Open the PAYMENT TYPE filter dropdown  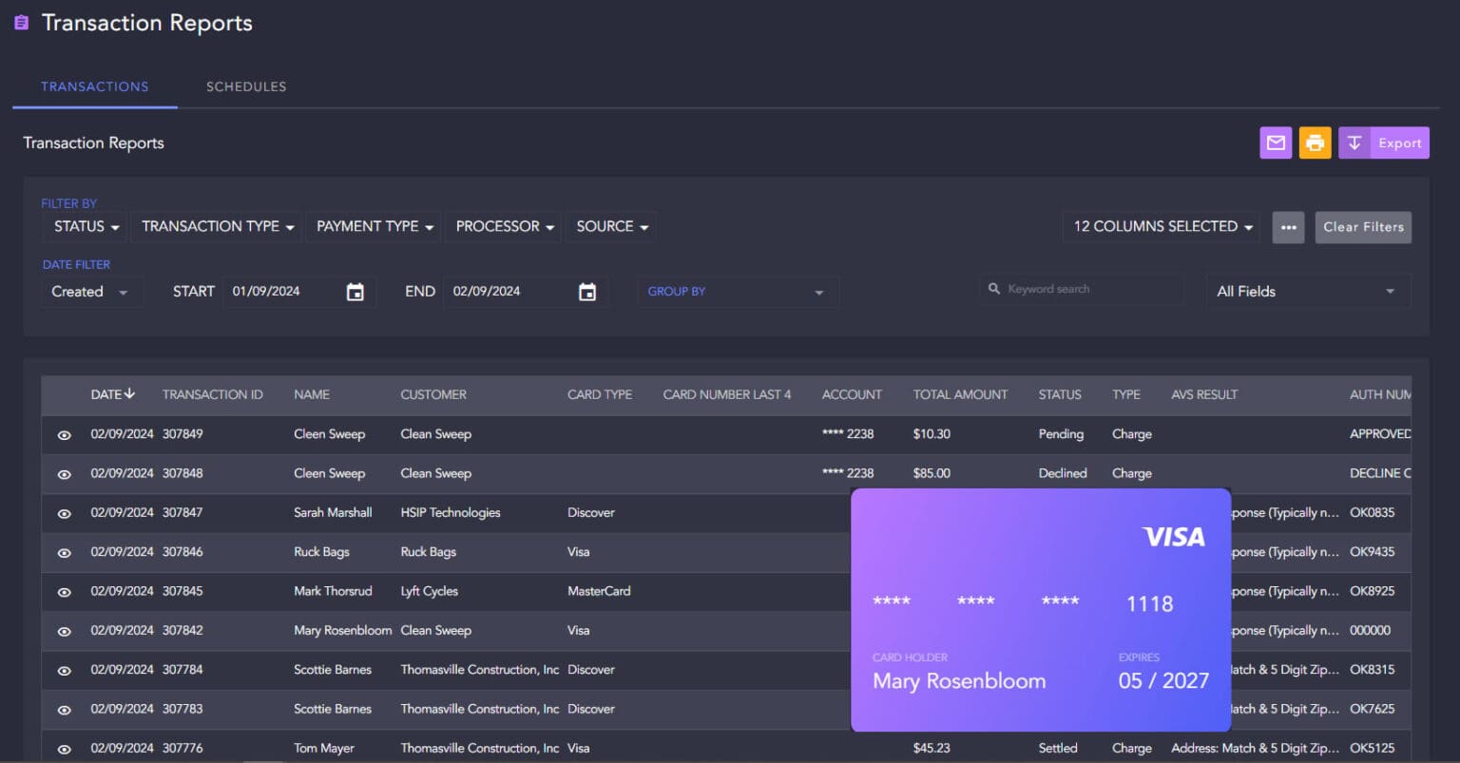coord(375,227)
